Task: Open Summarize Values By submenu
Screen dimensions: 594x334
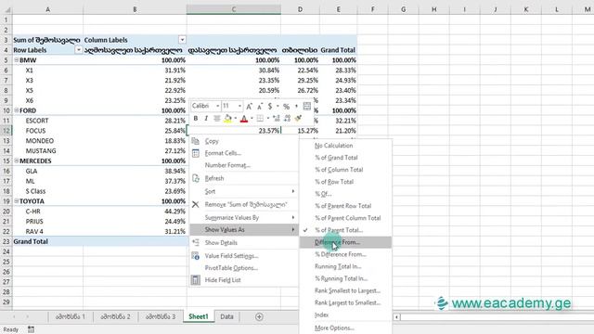Action: 244,218
